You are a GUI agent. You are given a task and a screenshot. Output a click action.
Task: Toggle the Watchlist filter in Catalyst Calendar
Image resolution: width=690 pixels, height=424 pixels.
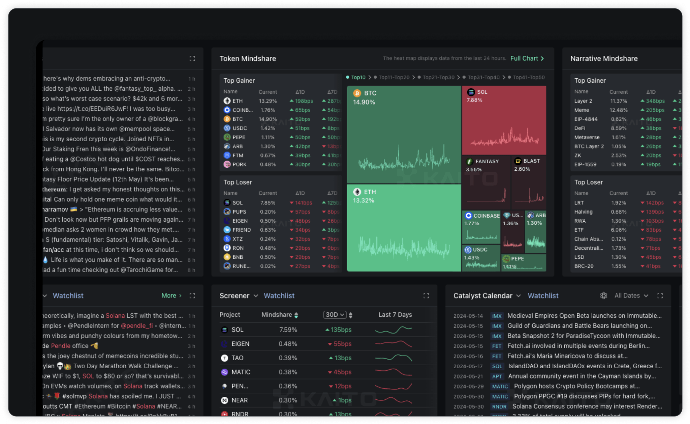(x=542, y=296)
